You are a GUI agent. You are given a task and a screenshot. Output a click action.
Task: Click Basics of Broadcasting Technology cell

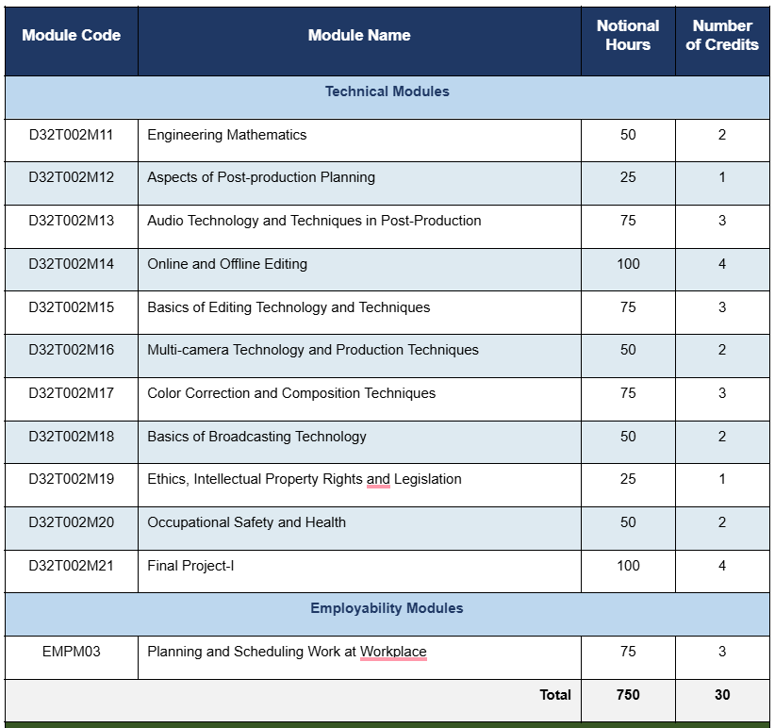(256, 437)
